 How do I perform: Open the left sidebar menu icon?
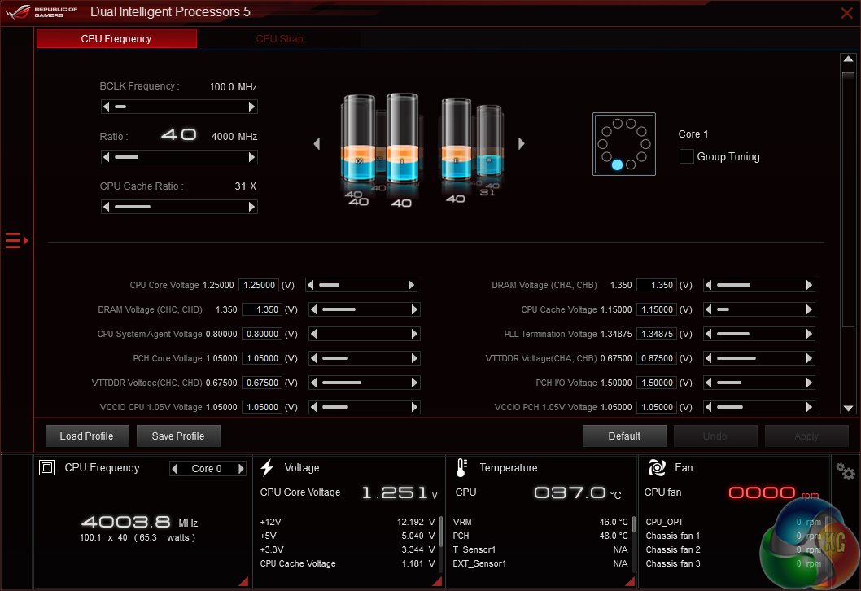click(16, 240)
